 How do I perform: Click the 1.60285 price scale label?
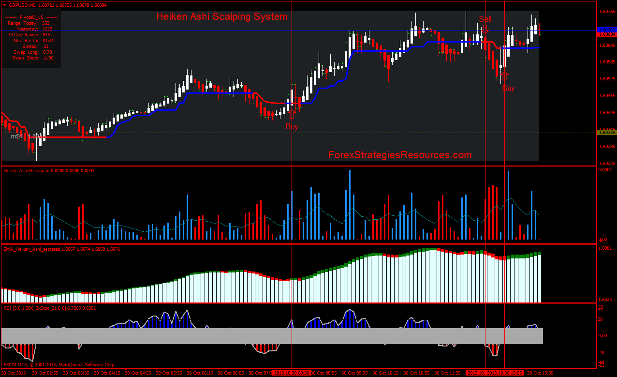point(606,146)
